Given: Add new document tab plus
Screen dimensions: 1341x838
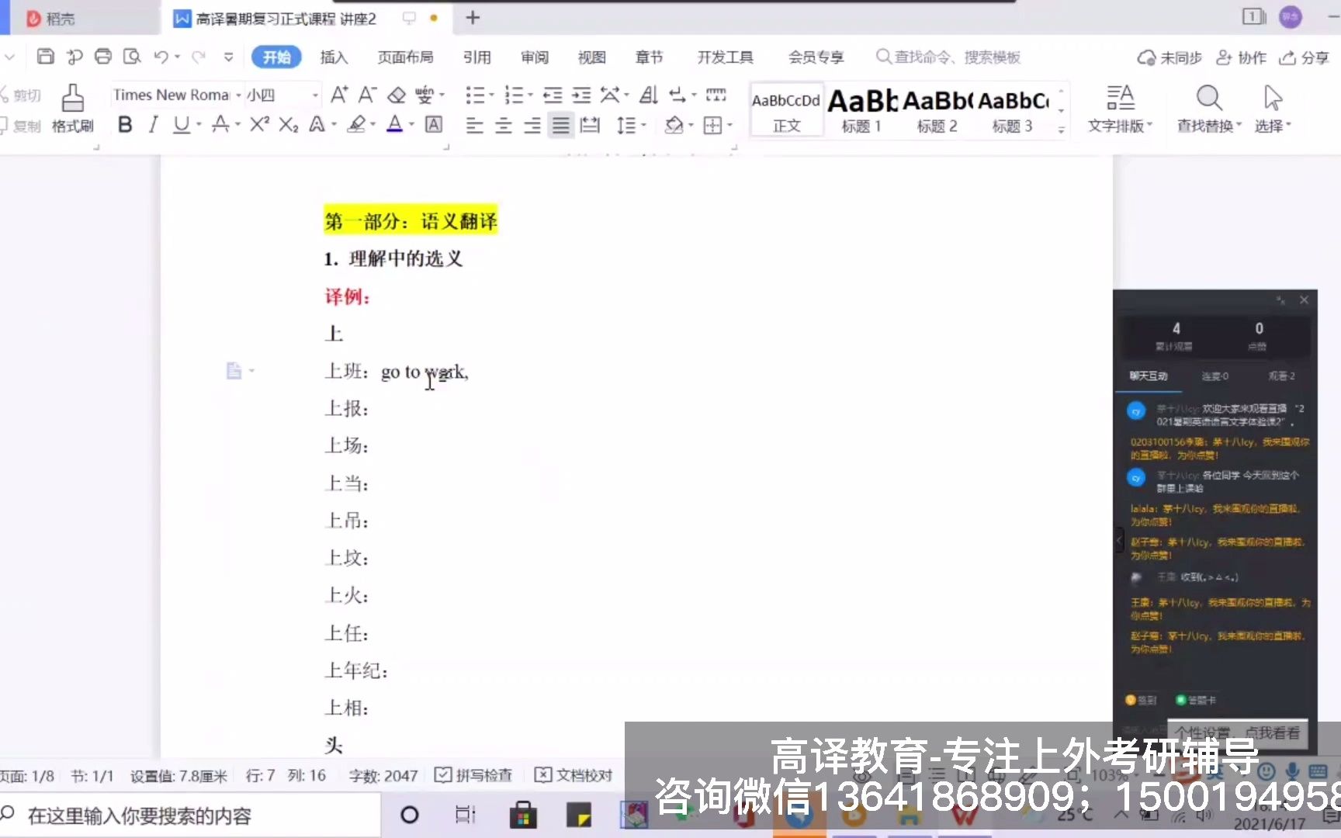Looking at the screenshot, I should (x=473, y=17).
